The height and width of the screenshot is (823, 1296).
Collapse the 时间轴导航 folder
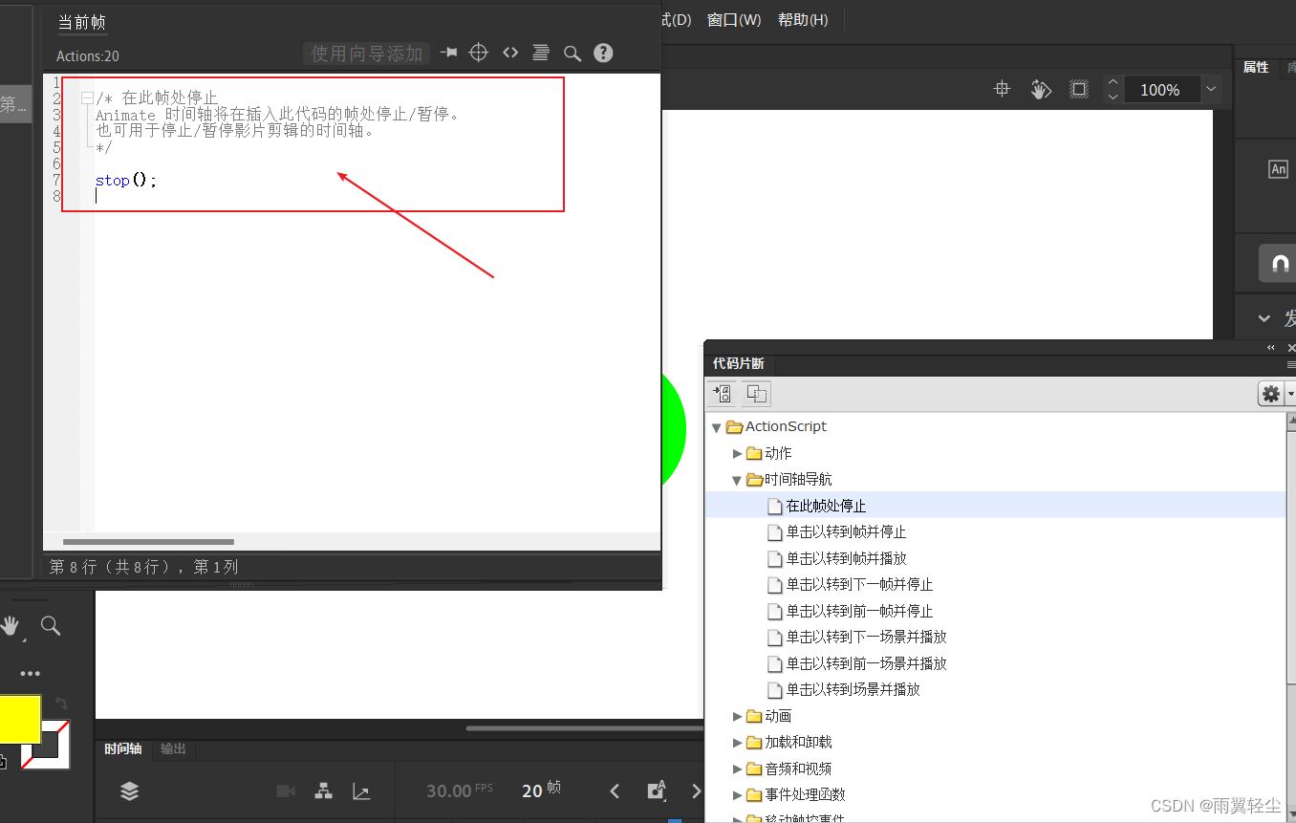(737, 480)
